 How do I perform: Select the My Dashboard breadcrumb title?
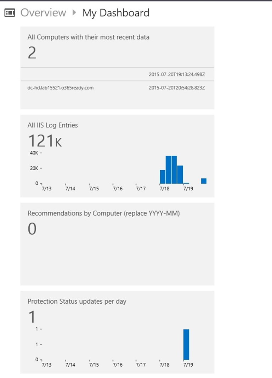pos(116,13)
